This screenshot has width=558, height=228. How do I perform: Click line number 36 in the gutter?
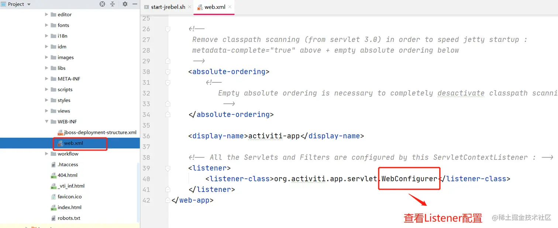click(146, 136)
